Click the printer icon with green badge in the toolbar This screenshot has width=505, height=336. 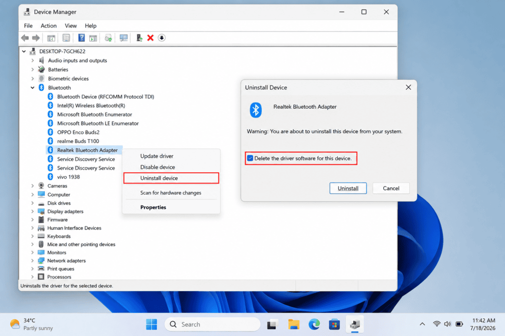[108, 38]
